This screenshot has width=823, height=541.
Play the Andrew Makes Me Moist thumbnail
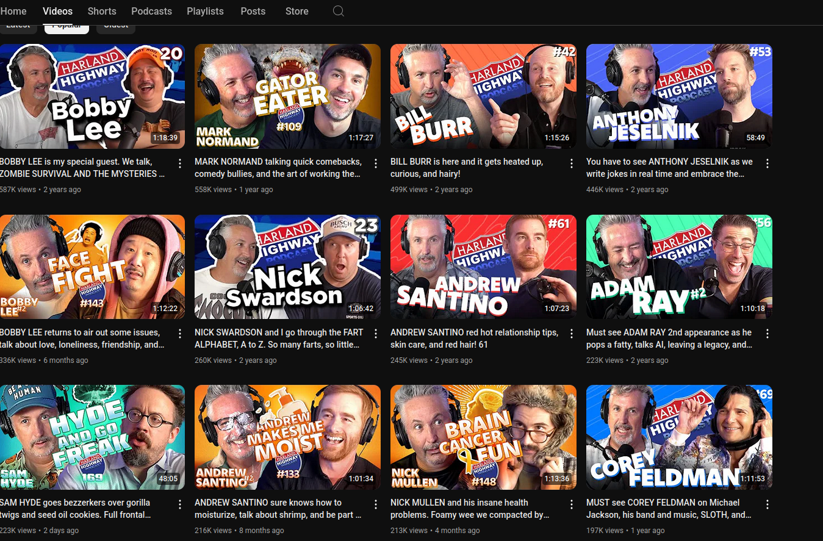point(287,437)
